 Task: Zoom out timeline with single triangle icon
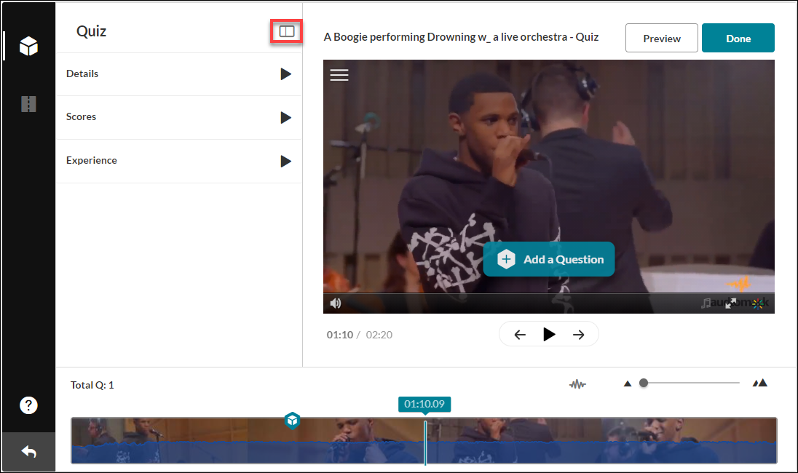pyautogui.click(x=628, y=383)
